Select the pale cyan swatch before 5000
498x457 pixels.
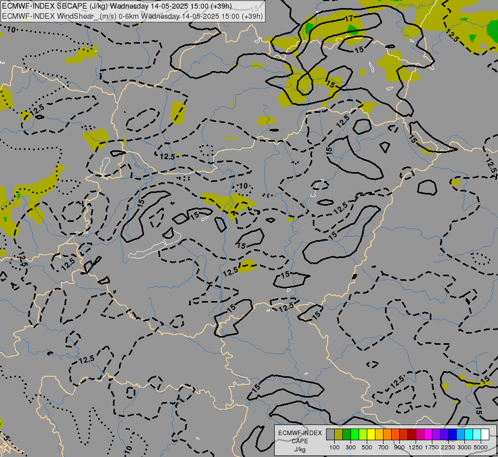477,434
